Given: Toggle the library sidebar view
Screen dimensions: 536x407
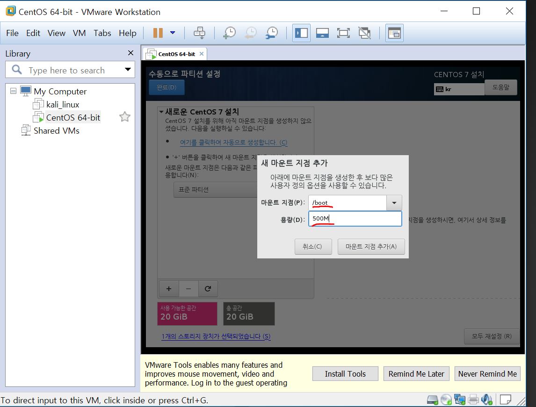Looking at the screenshot, I should 301,33.
